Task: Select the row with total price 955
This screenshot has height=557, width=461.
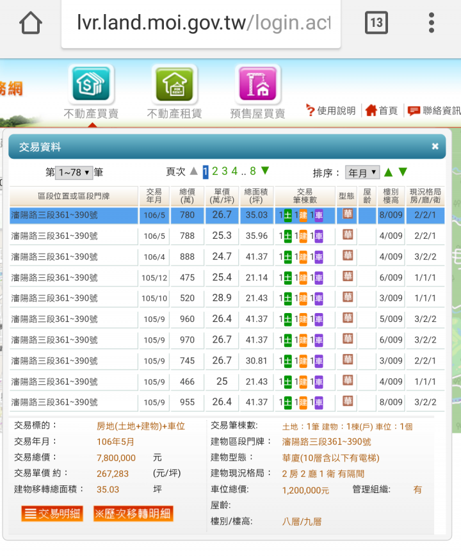Action: tap(227, 402)
